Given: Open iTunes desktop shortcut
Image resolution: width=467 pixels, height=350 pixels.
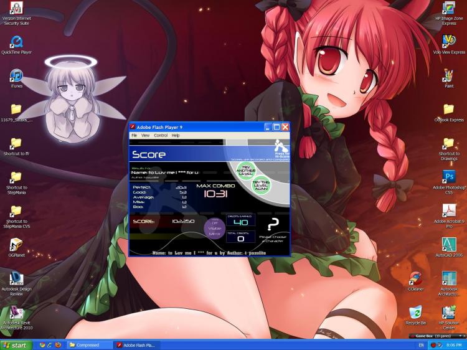Looking at the screenshot, I should coord(16,78).
